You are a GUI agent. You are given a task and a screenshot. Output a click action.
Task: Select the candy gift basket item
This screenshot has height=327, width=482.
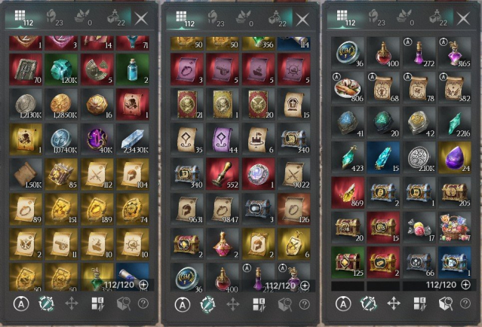tap(455, 228)
